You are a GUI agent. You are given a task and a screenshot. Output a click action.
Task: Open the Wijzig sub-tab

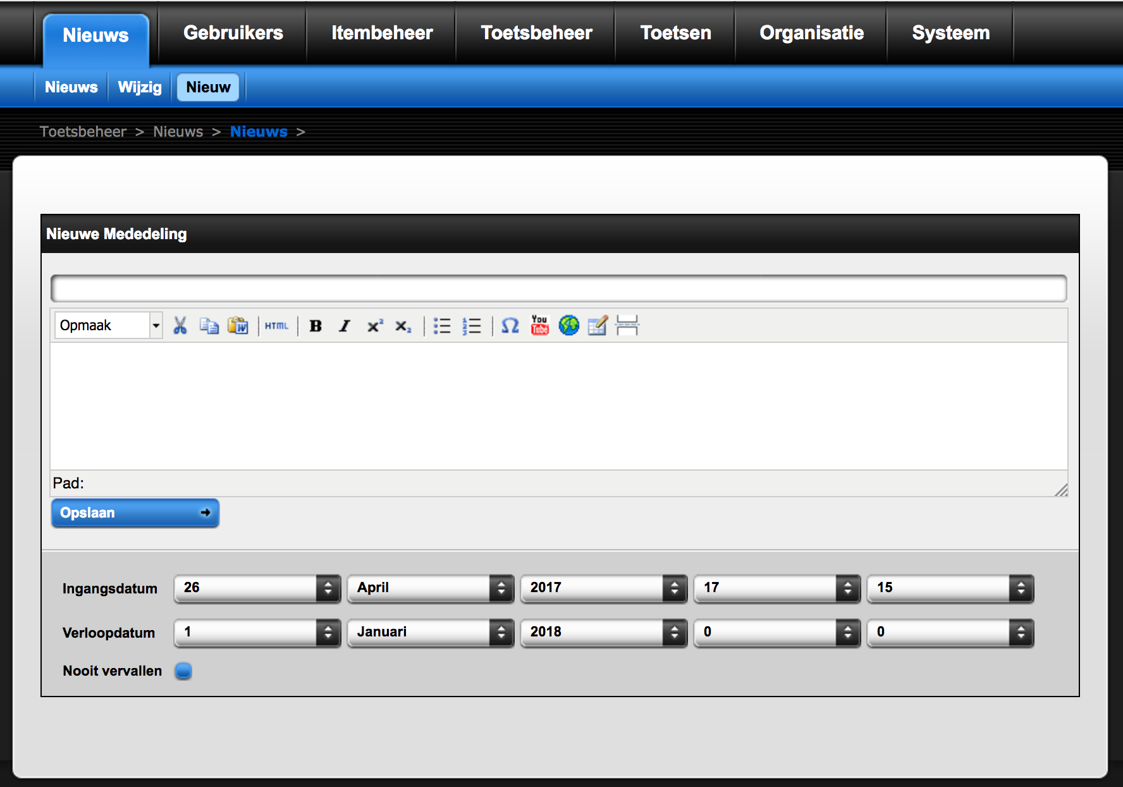click(140, 87)
